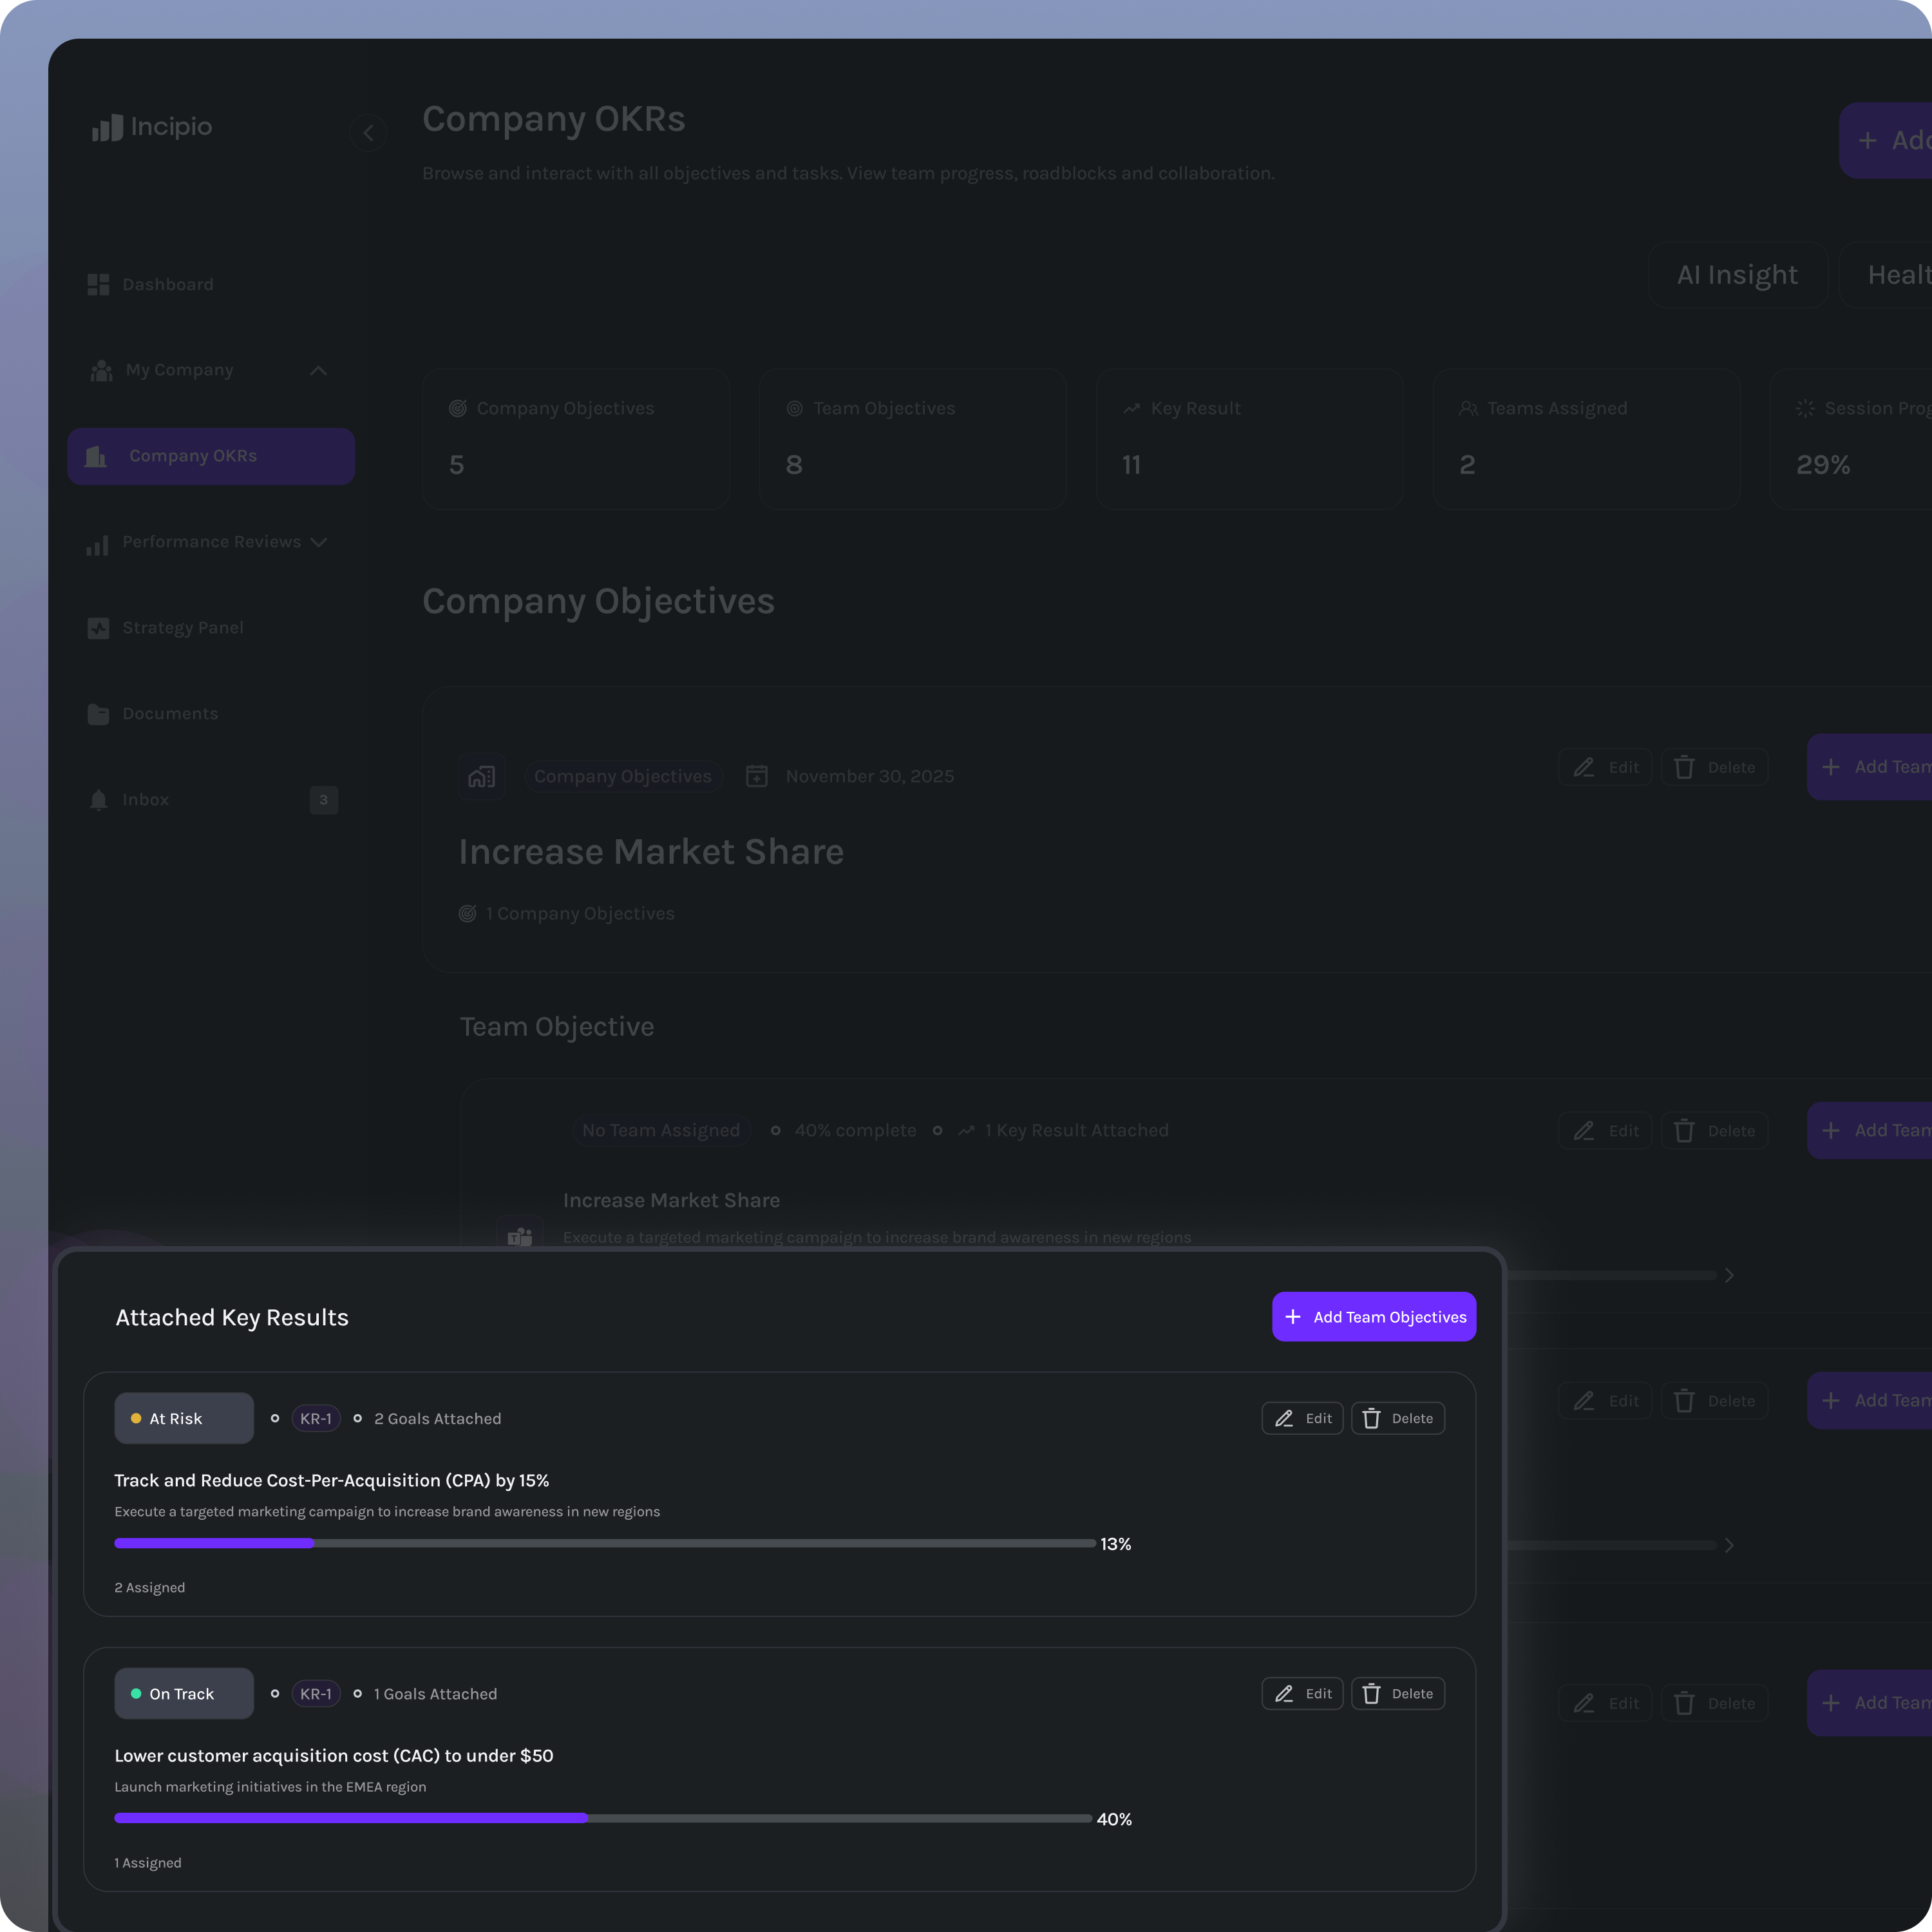Edit the CAC key result

coord(1302,1693)
